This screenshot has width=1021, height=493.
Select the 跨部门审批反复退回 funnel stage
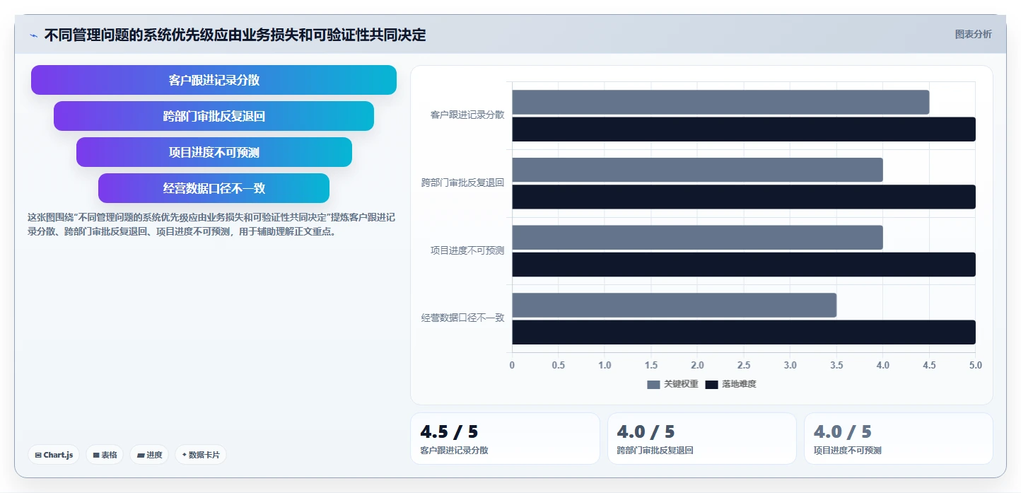point(214,116)
